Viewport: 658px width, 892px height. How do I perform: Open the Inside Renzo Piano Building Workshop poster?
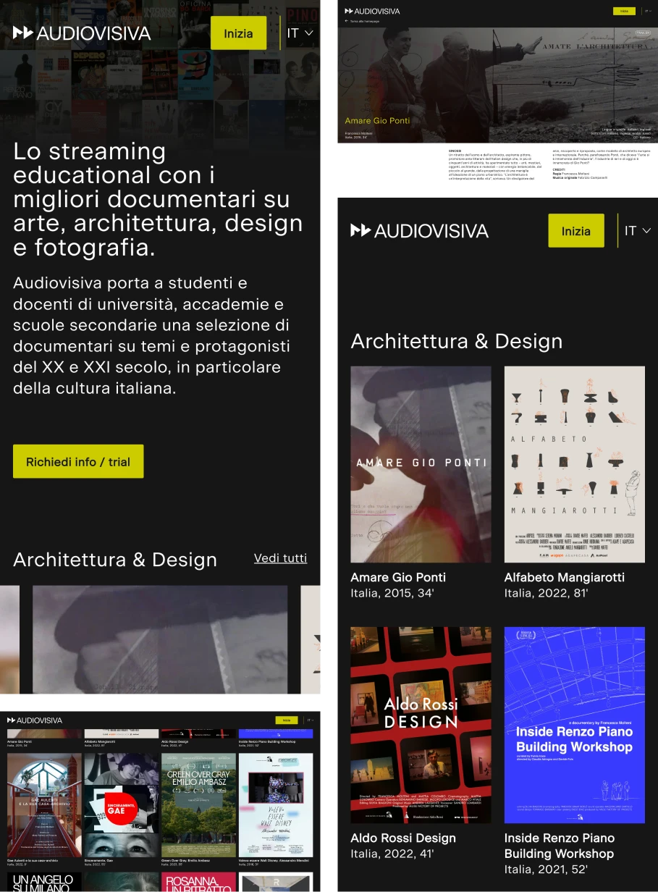point(575,724)
